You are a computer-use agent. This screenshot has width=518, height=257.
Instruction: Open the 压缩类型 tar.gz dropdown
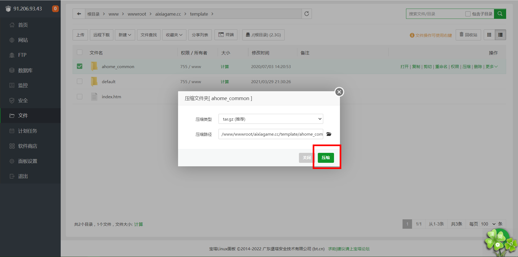(271, 119)
